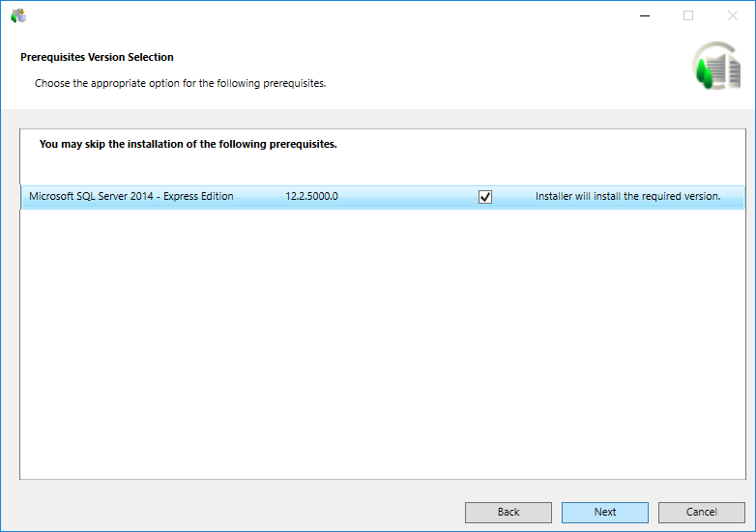Click "You may skip the installation" notice

tap(188, 144)
